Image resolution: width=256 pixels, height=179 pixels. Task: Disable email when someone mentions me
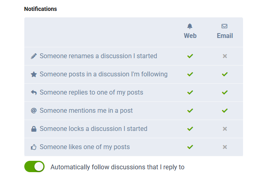click(x=225, y=111)
